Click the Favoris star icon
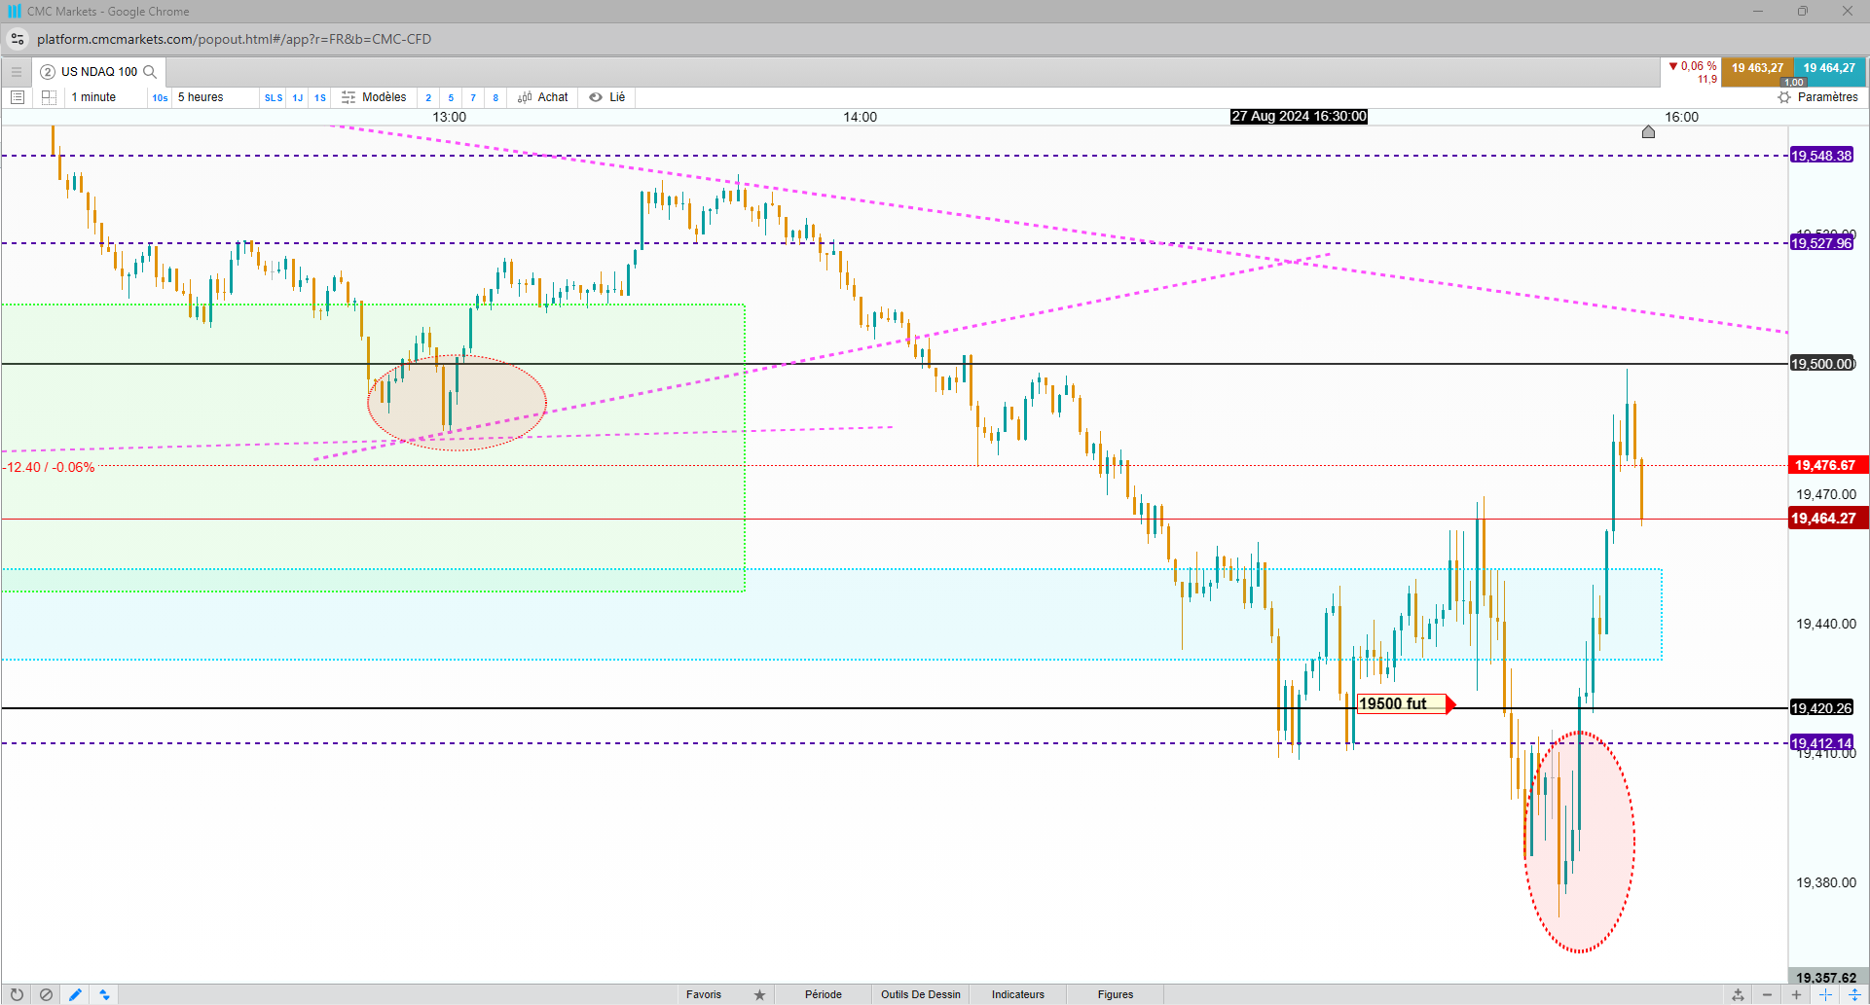 coord(759,994)
